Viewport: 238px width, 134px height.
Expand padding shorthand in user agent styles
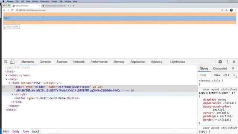point(218,116)
